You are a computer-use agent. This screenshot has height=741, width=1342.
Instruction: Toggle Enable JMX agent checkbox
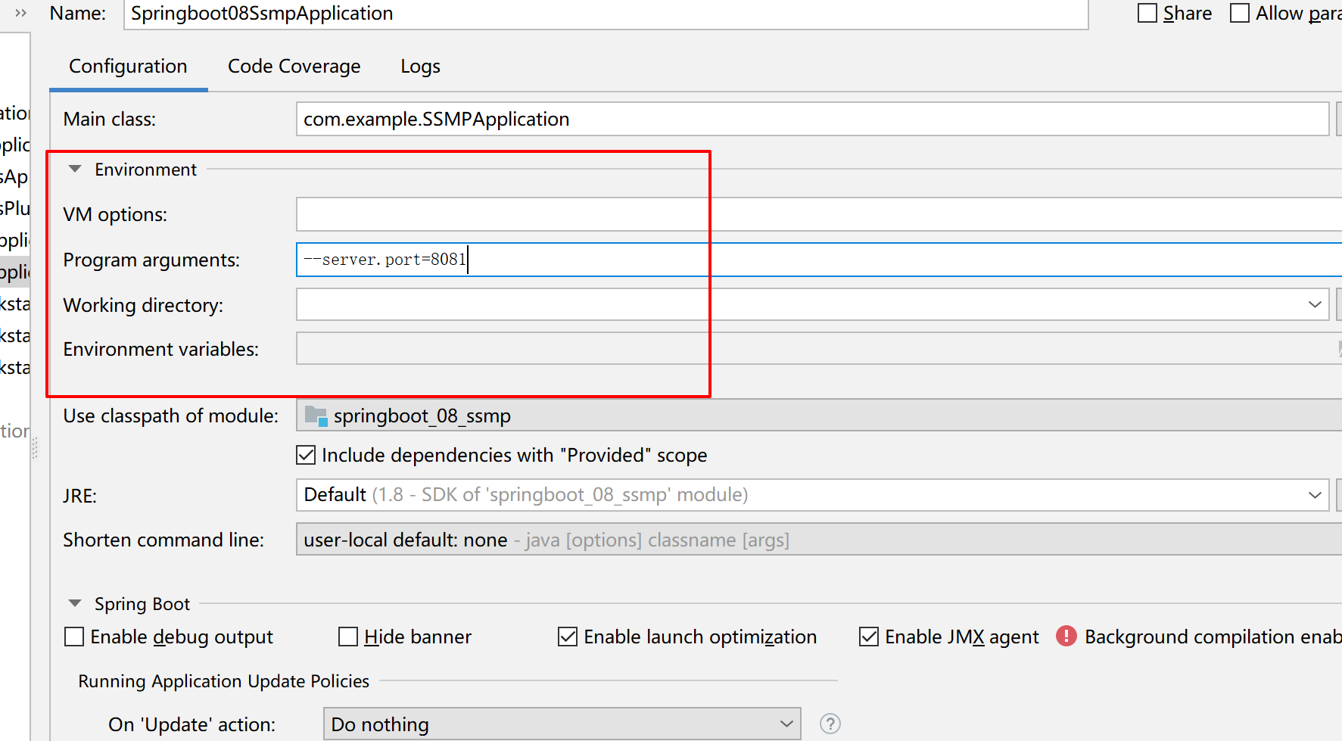(x=869, y=637)
